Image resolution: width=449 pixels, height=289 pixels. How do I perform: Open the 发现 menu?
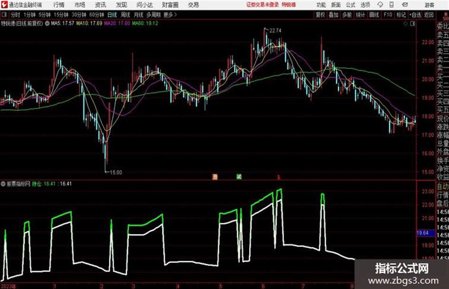point(122,5)
